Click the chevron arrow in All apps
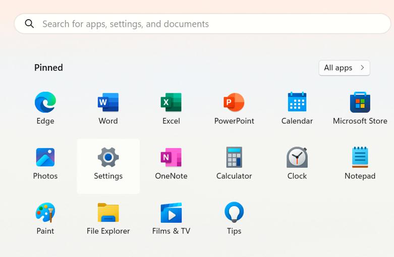 [x=362, y=68]
